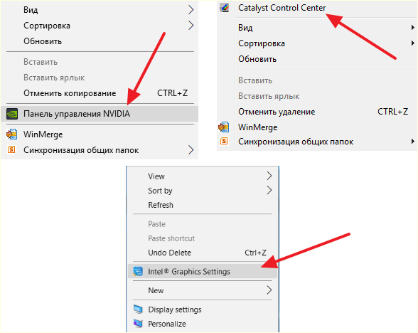Viewport: 418px width, 333px height.
Task: Click the Catalyst Control Center icon
Action: 225,8
